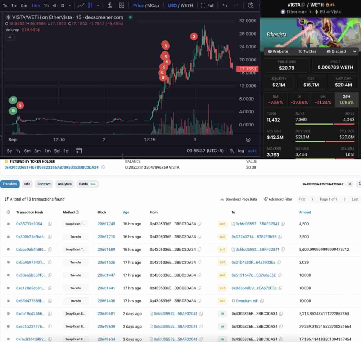Click Download Page Data link
Image resolution: width=361 pixels, height=342 pixels.
[x=239, y=199]
